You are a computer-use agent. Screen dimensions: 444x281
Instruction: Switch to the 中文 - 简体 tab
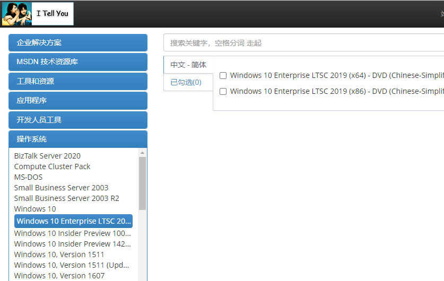188,65
